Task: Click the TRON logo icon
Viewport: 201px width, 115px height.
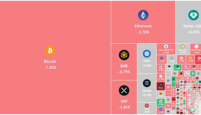Action: click(x=147, y=106)
